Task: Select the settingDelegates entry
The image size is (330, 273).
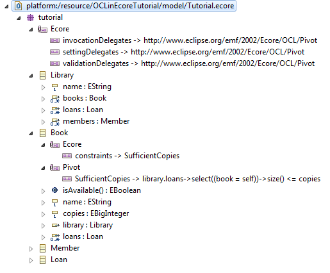Action: click(177, 52)
